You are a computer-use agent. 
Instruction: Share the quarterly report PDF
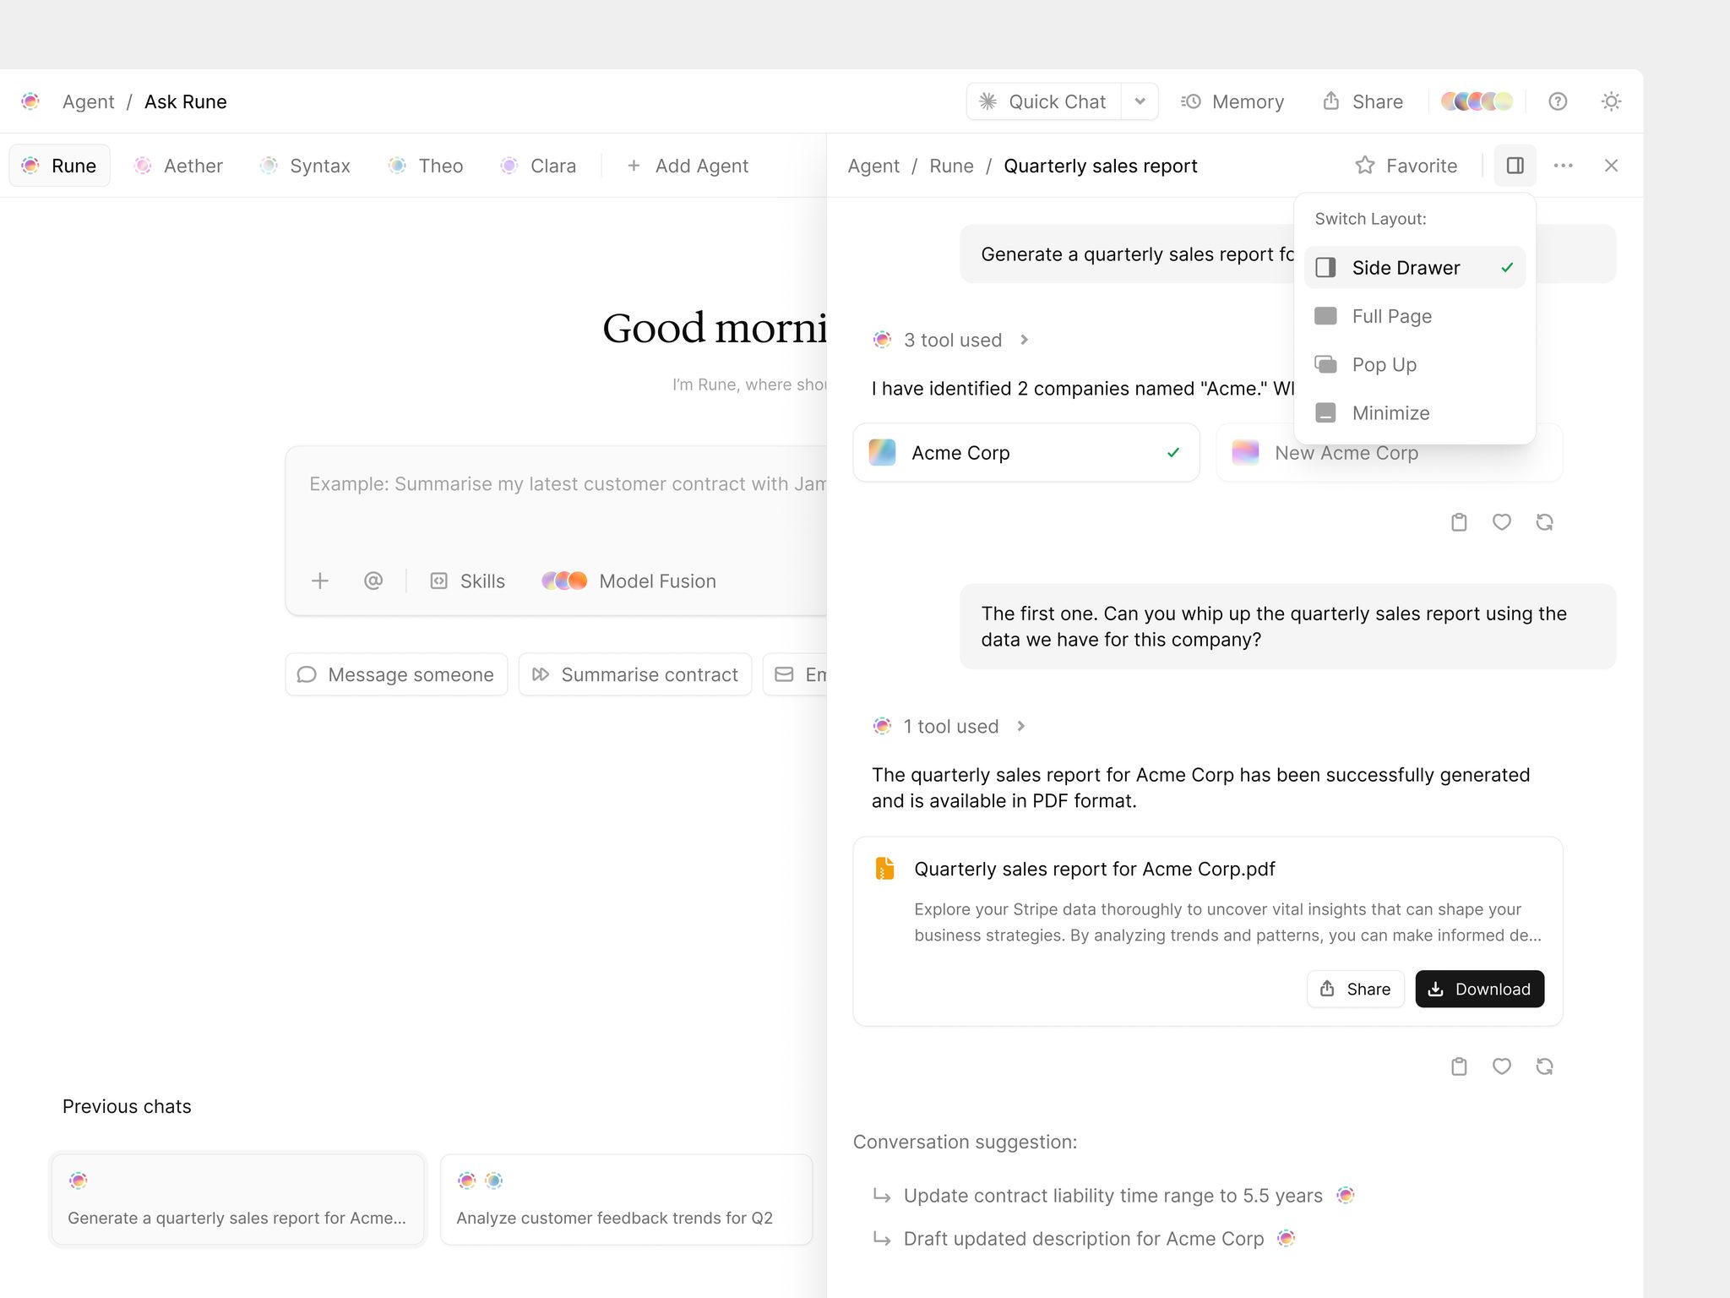click(1355, 989)
